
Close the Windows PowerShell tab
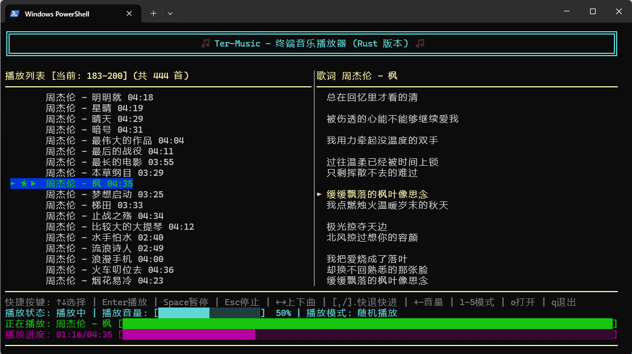pos(130,14)
